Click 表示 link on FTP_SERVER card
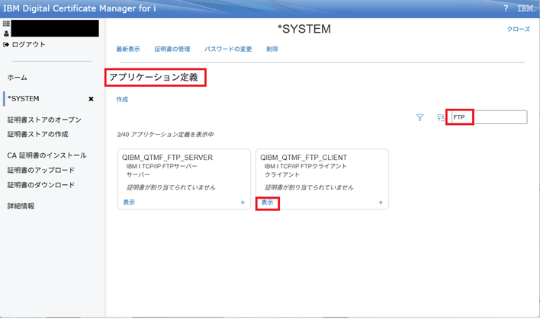Viewport: 540px width, 319px height. pos(129,203)
